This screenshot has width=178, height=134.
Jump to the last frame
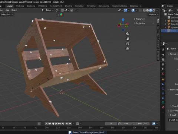click(x=63, y=124)
